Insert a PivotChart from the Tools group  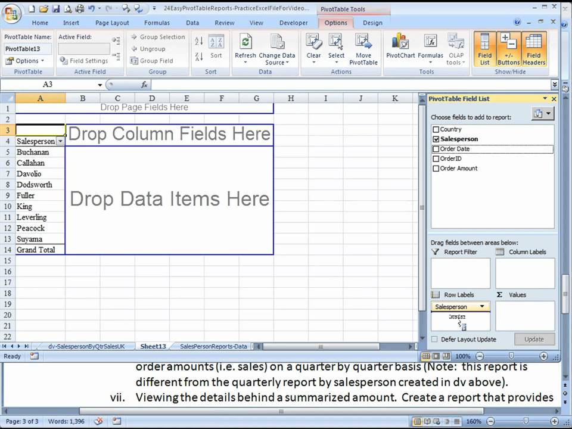click(x=400, y=46)
